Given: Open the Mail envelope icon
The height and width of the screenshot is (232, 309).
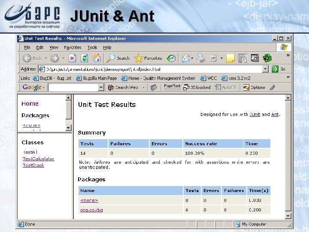Looking at the screenshot, I should 186,58.
